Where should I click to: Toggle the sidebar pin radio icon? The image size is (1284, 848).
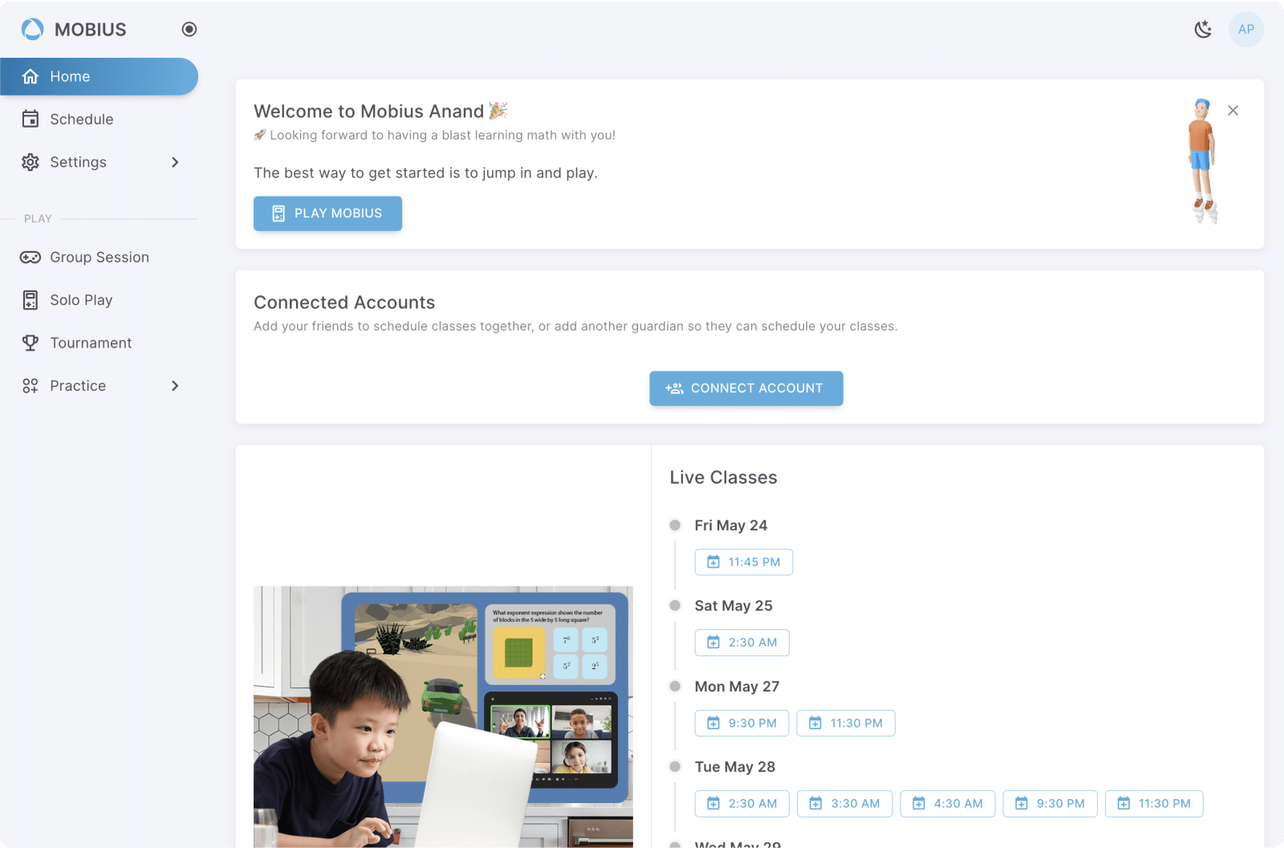click(x=189, y=30)
